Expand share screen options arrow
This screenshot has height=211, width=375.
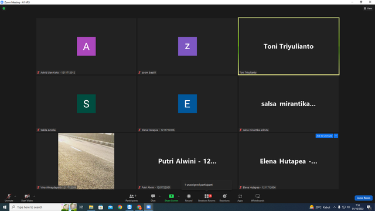[179, 196]
